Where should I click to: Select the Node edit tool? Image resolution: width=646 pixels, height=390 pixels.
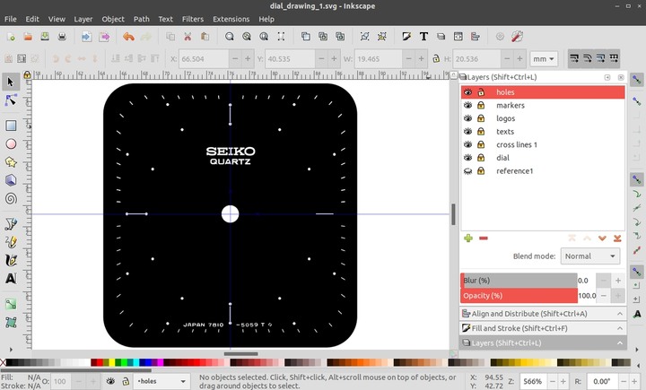click(11, 100)
